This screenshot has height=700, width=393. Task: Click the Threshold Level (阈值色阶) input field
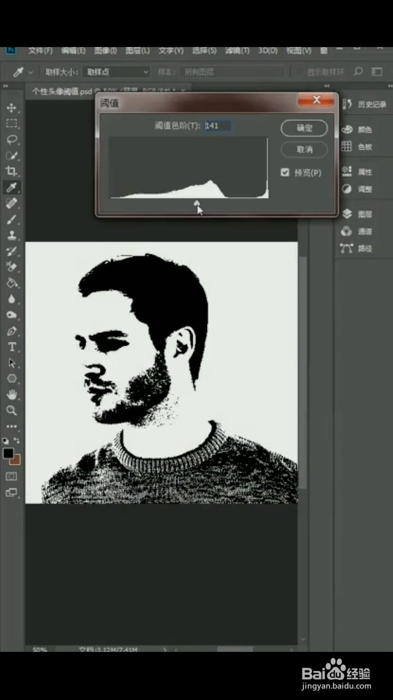pos(217,126)
